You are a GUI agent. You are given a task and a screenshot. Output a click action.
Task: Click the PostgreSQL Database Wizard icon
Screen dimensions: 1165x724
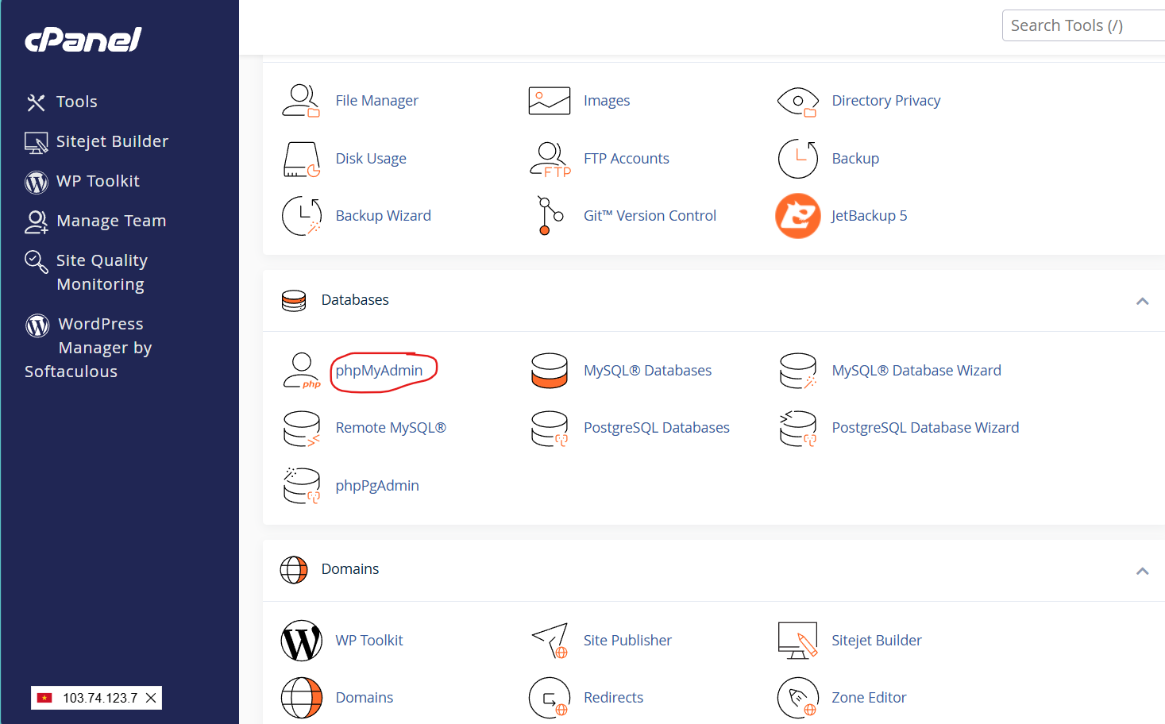click(797, 429)
